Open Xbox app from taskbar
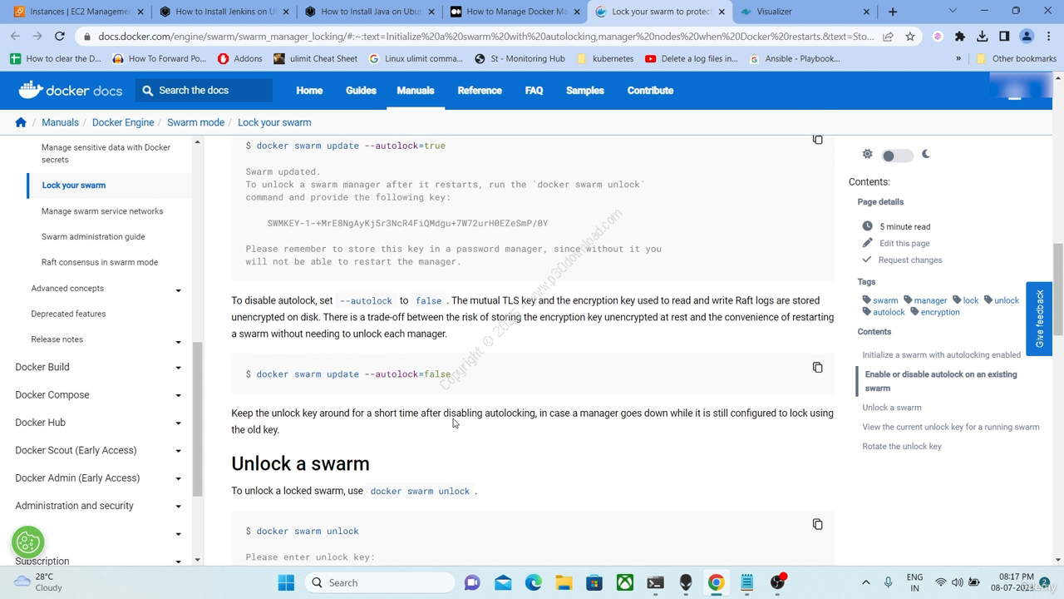The height and width of the screenshot is (599, 1064). [x=625, y=582]
